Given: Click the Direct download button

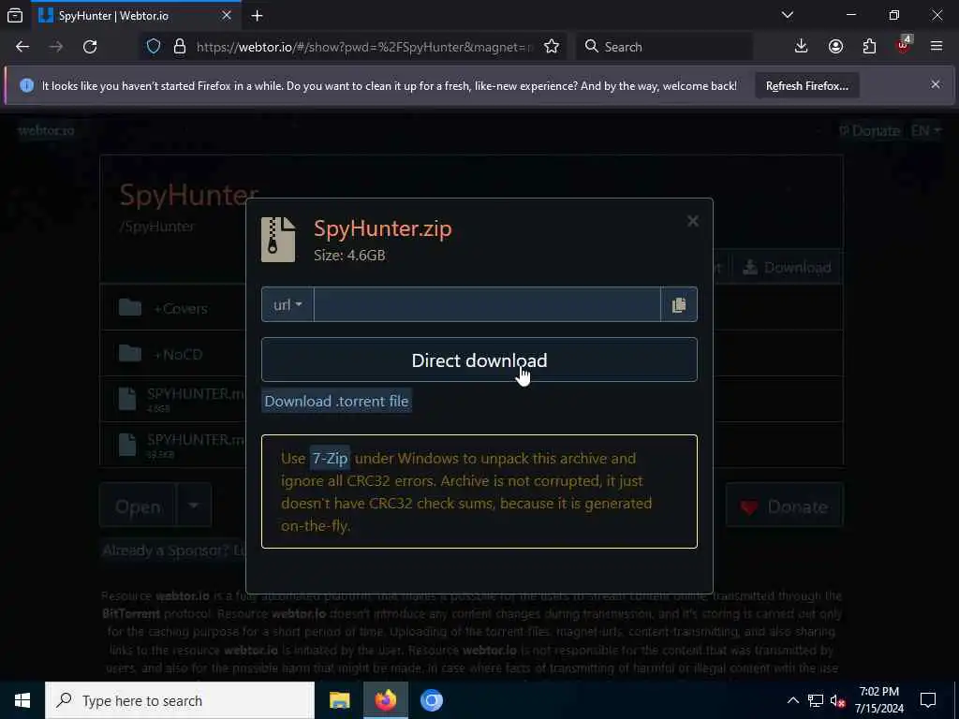Looking at the screenshot, I should click(x=479, y=359).
